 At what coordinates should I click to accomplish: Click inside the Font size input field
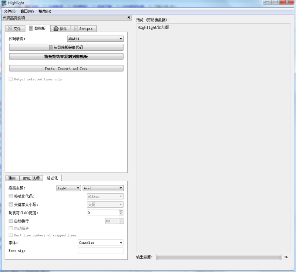coord(101,251)
